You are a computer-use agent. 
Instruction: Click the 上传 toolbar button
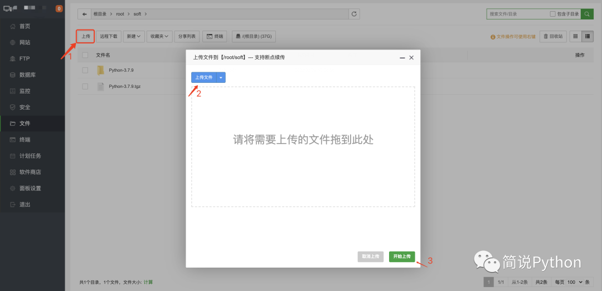coord(86,36)
